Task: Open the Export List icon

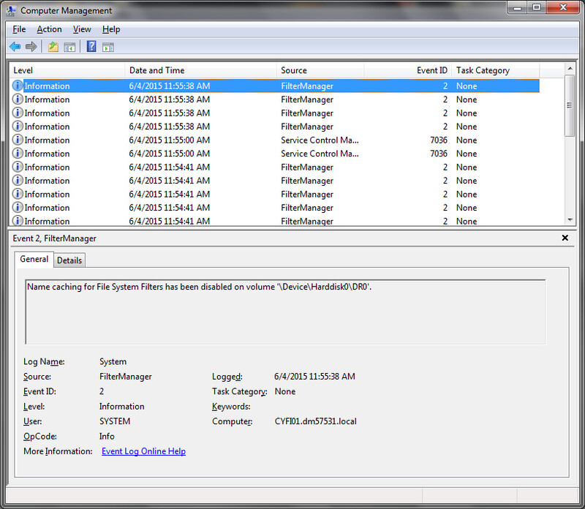Action: [53, 46]
